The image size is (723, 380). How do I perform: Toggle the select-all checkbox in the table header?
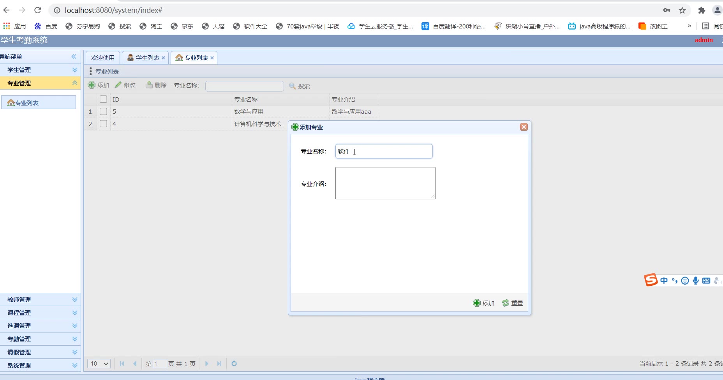103,99
